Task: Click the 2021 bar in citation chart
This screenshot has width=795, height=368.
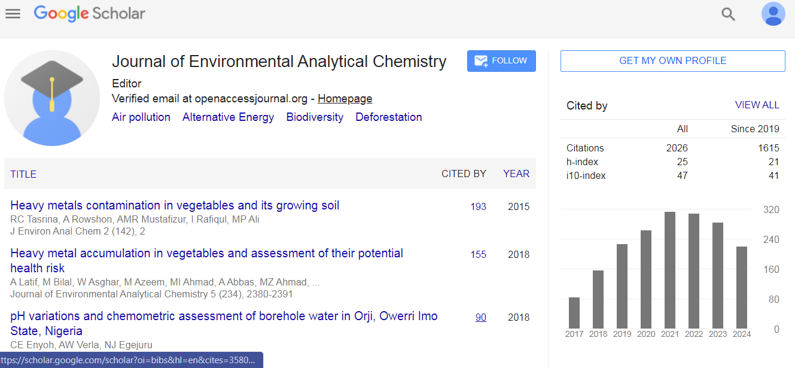Action: tap(669, 270)
